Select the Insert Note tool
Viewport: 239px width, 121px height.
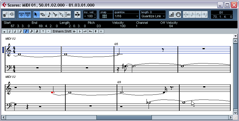(x=49, y=15)
